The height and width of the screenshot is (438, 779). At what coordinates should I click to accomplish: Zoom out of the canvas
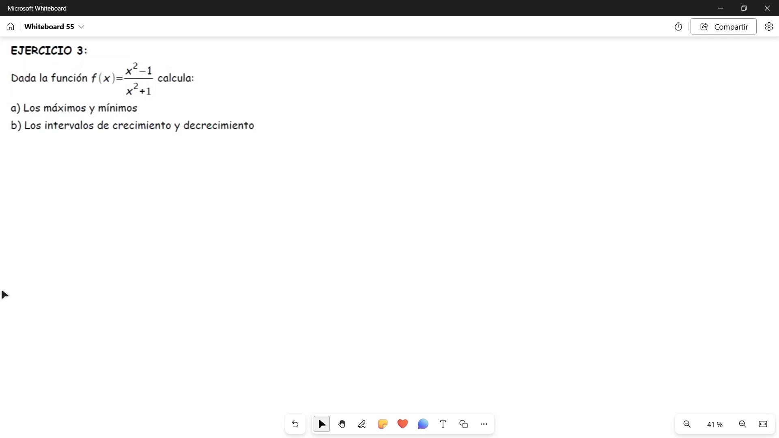687,424
